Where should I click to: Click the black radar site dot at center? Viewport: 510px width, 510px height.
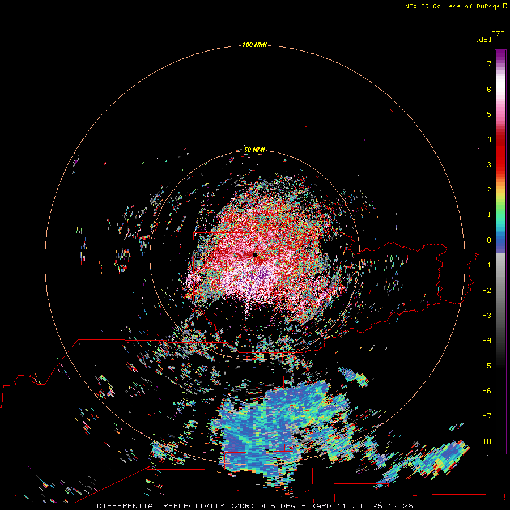(256, 255)
